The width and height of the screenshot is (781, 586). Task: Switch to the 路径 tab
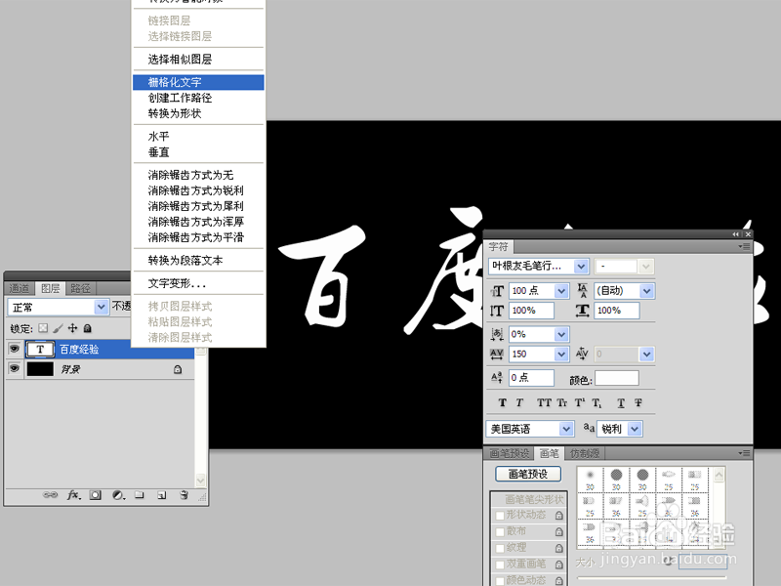point(80,288)
